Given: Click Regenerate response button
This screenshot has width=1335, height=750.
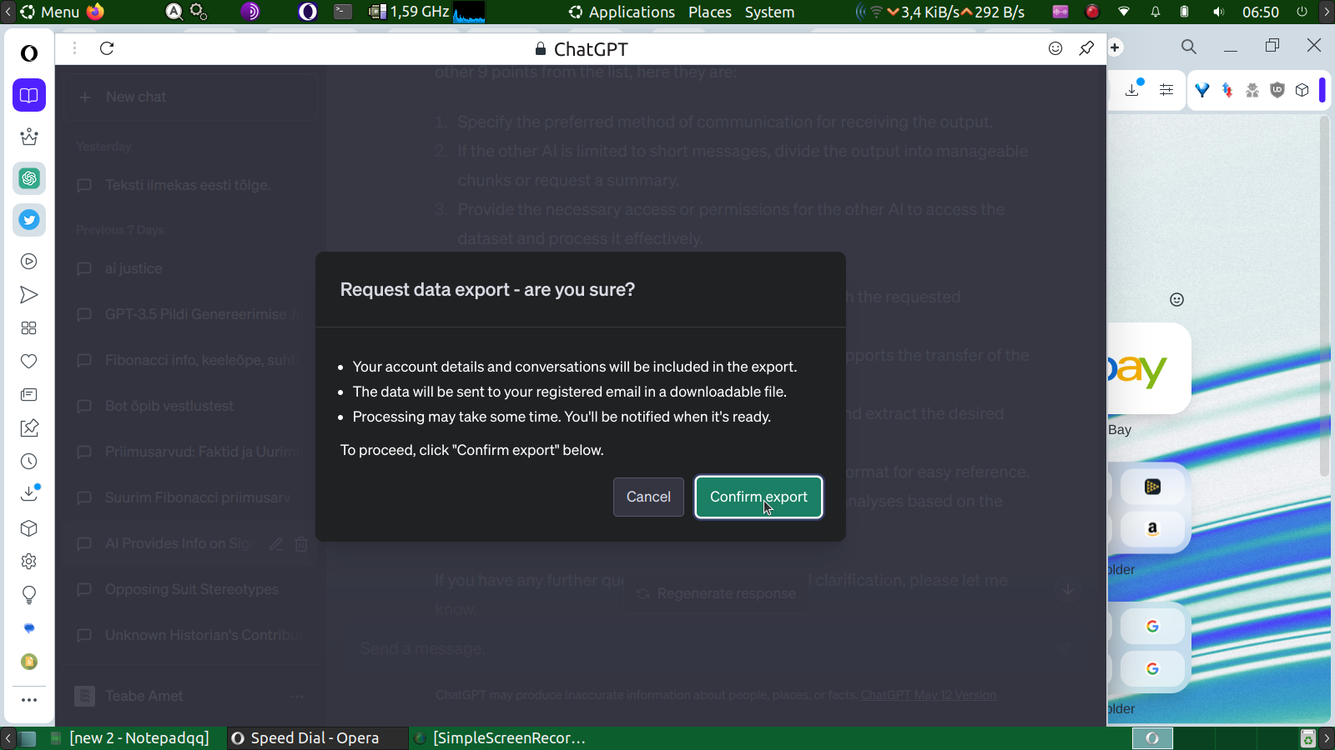Looking at the screenshot, I should (x=717, y=593).
